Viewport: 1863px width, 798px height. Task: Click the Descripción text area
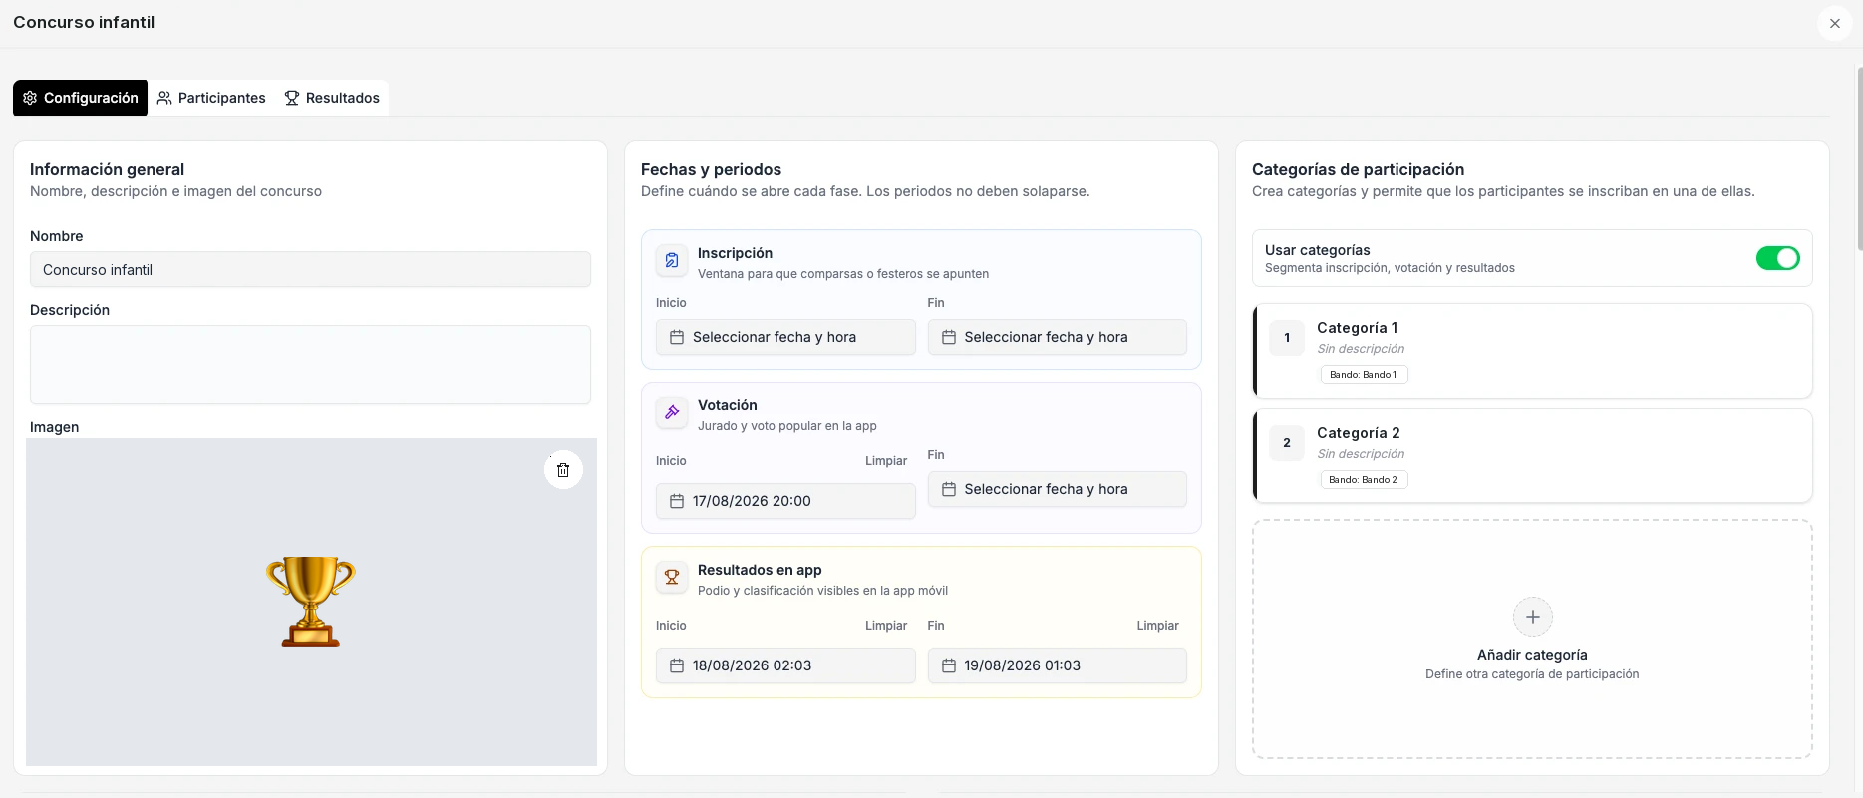[310, 365]
